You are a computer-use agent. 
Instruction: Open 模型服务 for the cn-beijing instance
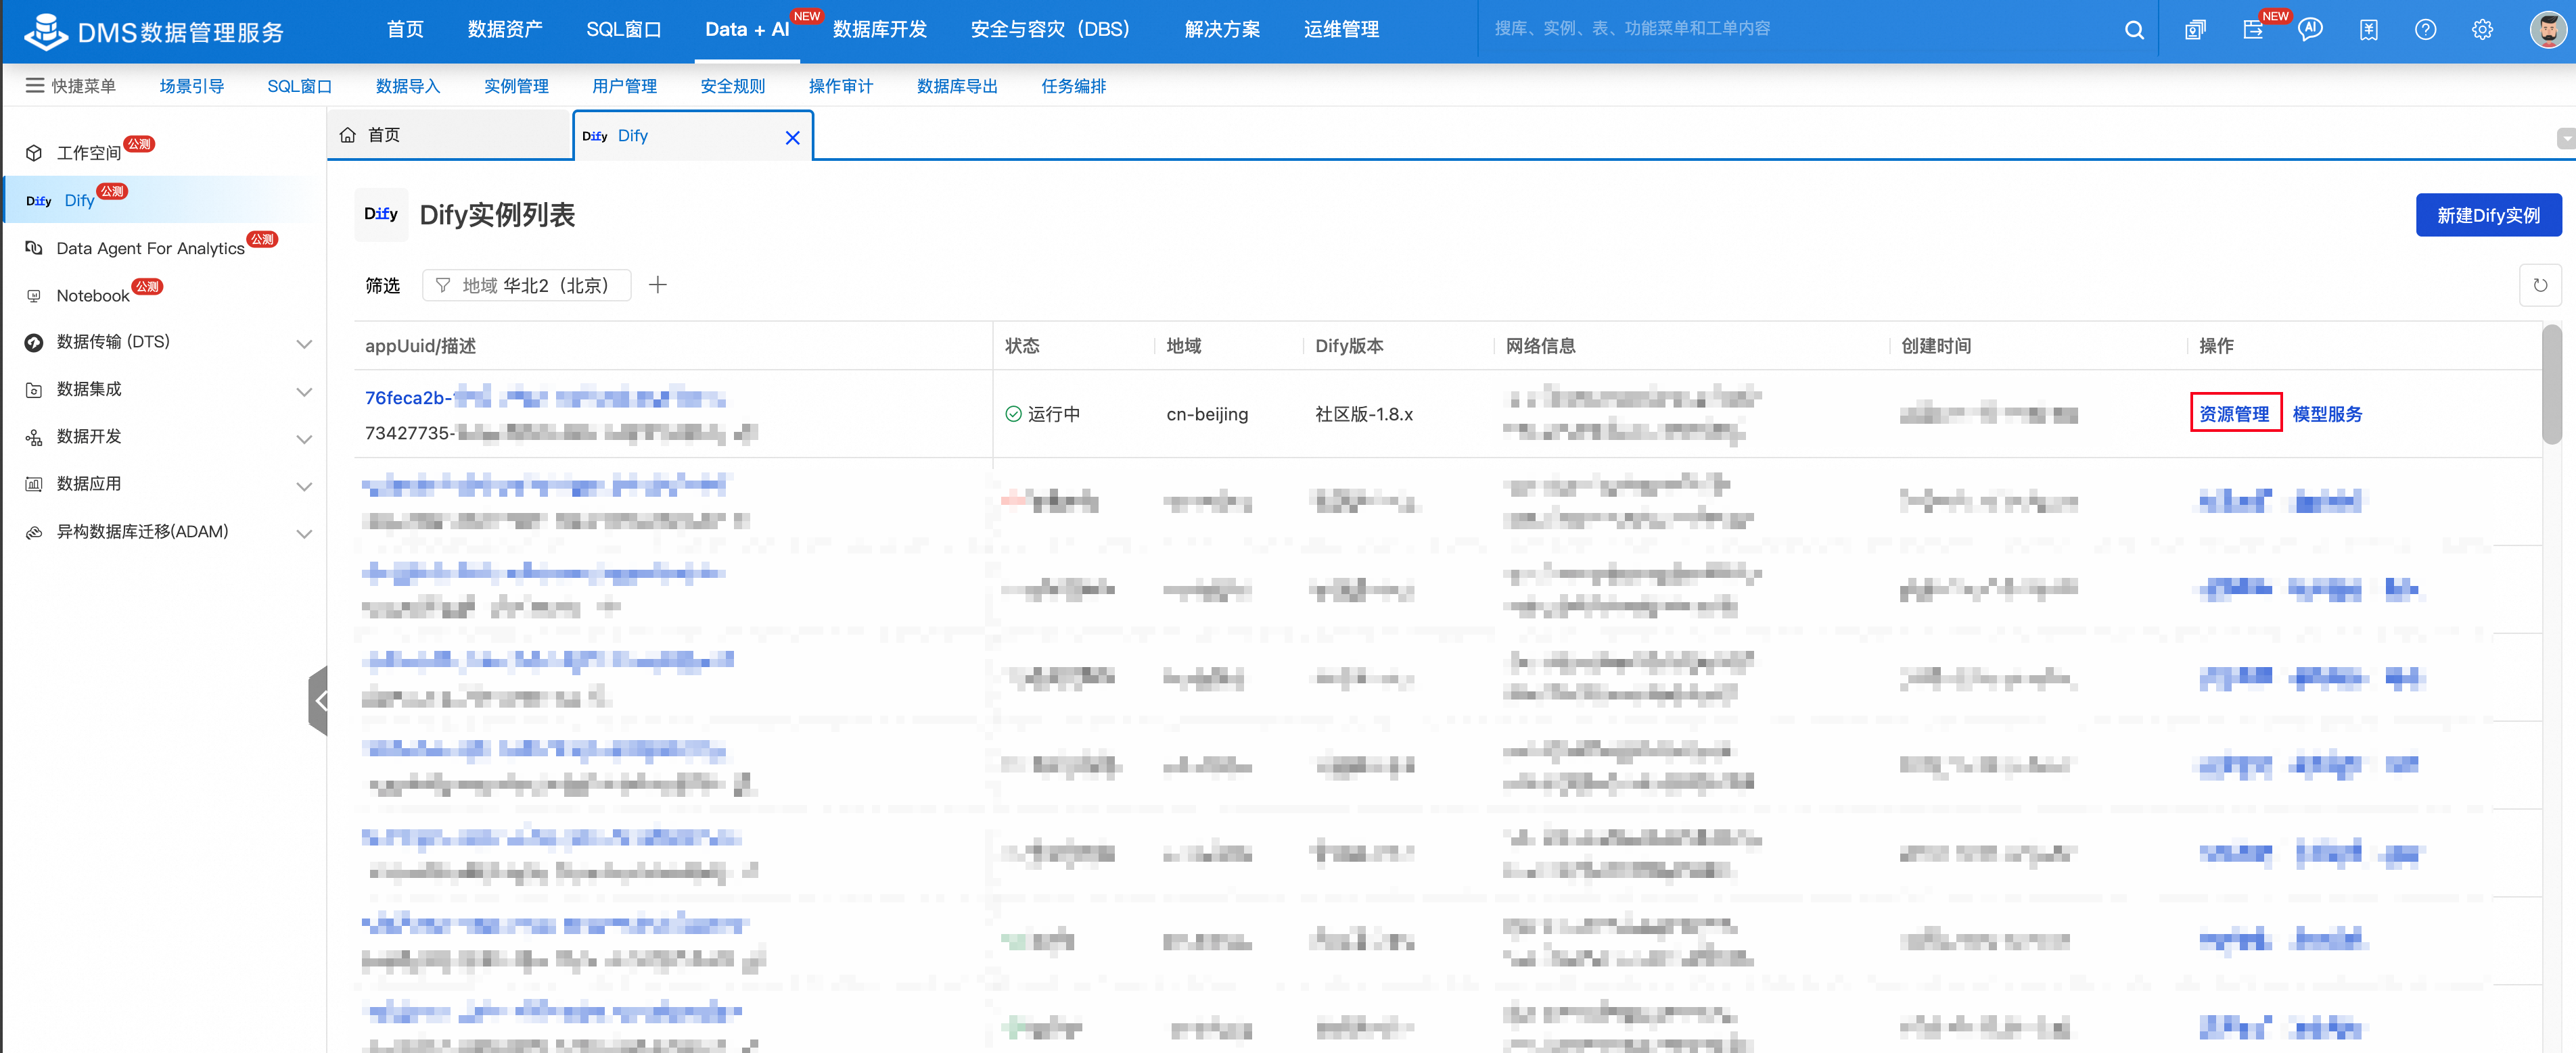click(x=2327, y=414)
